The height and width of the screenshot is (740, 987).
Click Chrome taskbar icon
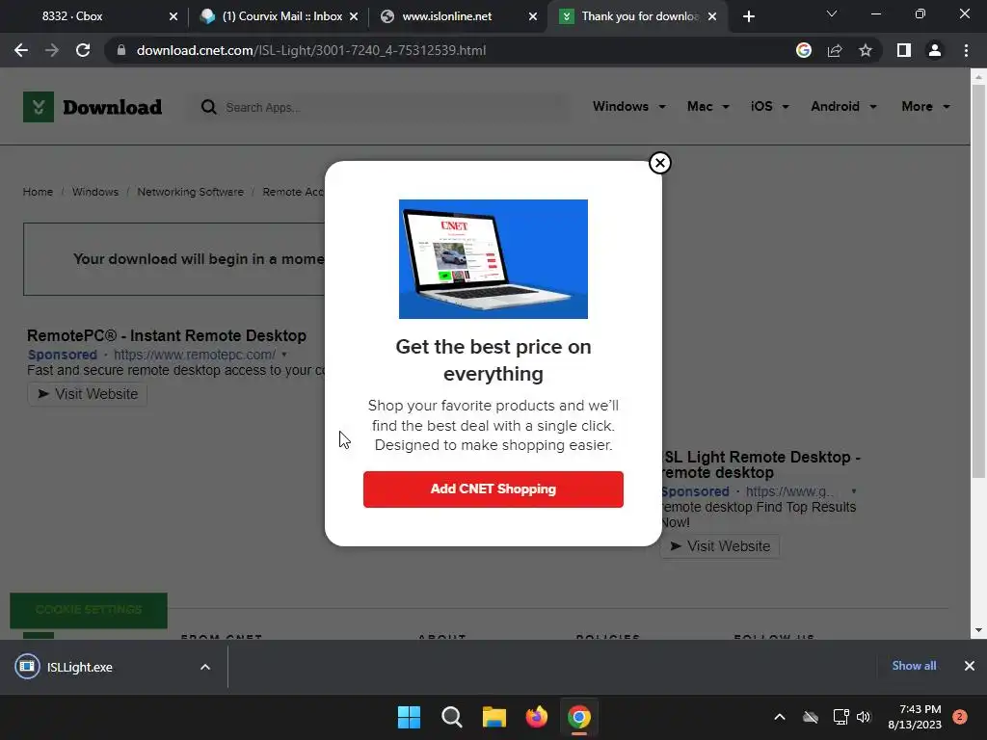(579, 717)
